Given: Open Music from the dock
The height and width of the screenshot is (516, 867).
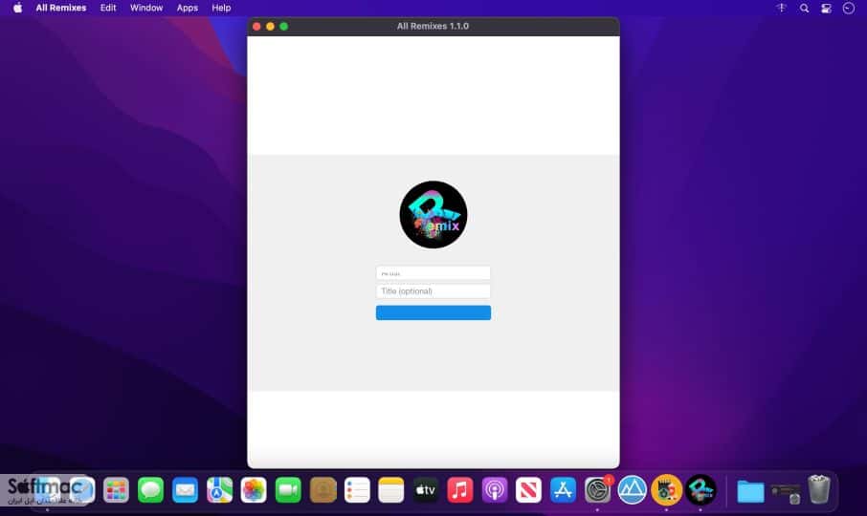Looking at the screenshot, I should click(x=460, y=490).
